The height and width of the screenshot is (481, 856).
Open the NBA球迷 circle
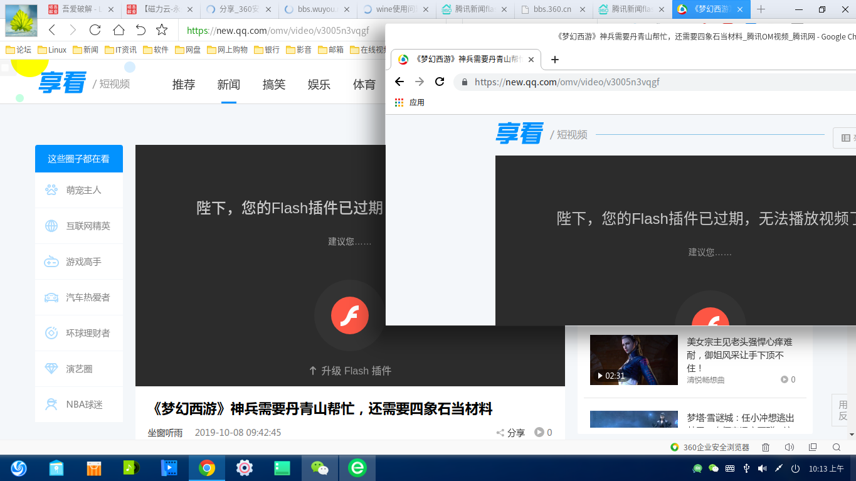tap(79, 404)
